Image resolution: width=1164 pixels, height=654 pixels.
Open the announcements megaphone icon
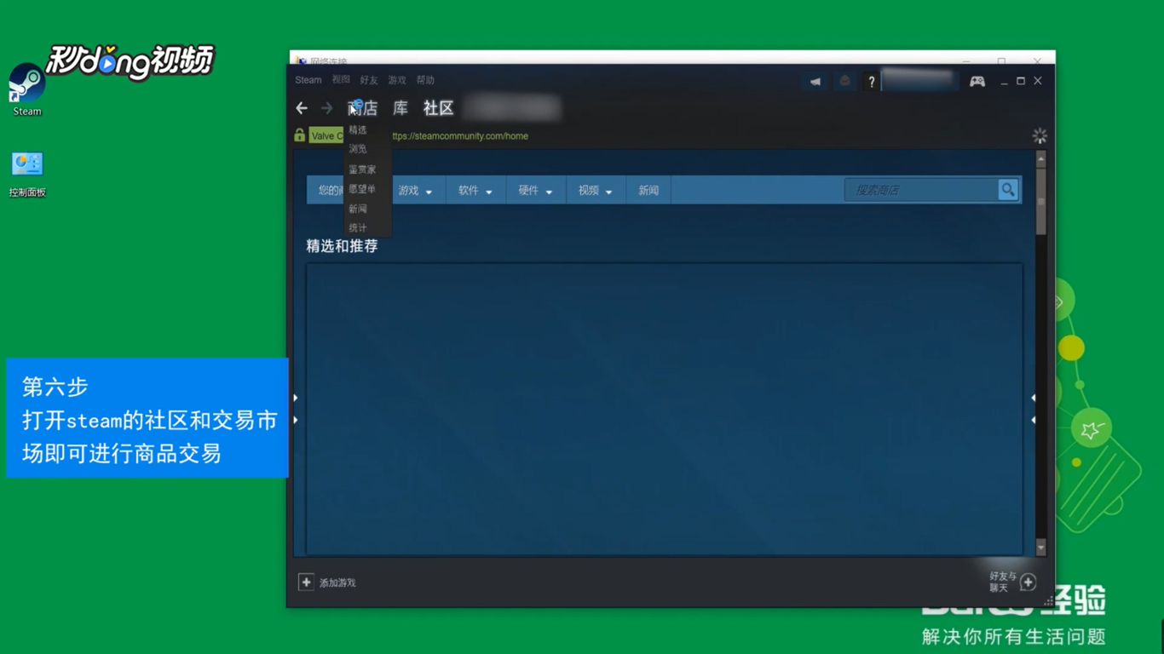(815, 82)
